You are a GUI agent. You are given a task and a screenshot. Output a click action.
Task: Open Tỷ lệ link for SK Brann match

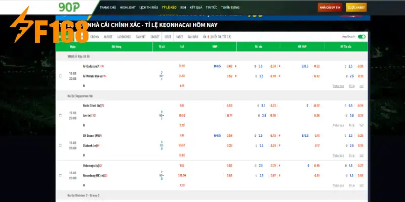pos(352,156)
